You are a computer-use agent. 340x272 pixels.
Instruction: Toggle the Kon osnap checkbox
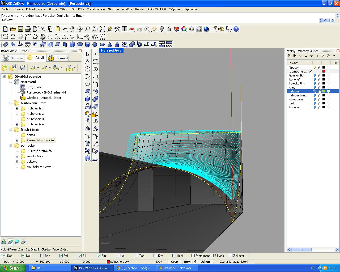[4, 256]
